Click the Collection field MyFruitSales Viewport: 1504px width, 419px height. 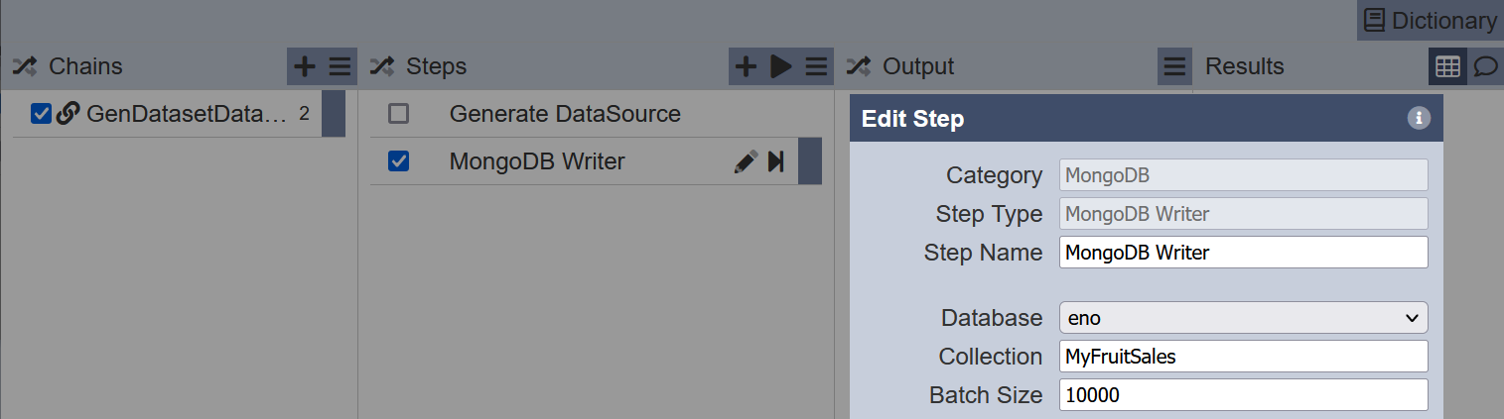[1244, 357]
